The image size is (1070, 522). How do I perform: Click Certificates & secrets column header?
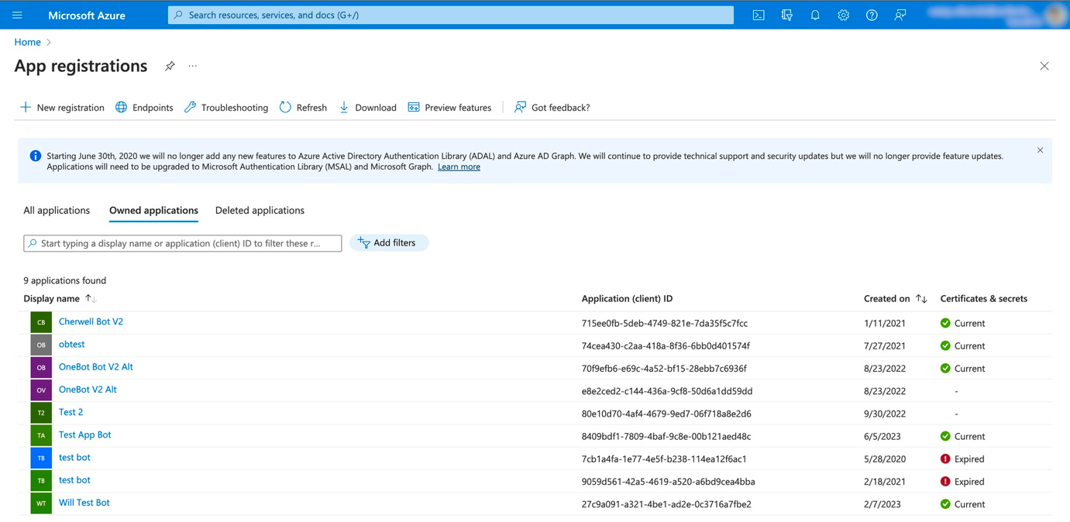point(983,299)
